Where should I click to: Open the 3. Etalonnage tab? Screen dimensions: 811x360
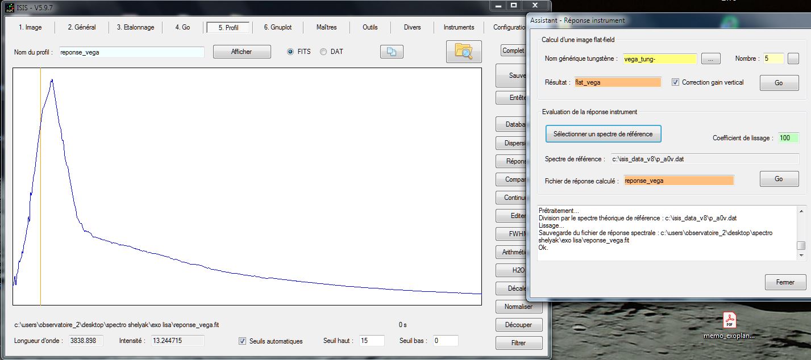(135, 27)
